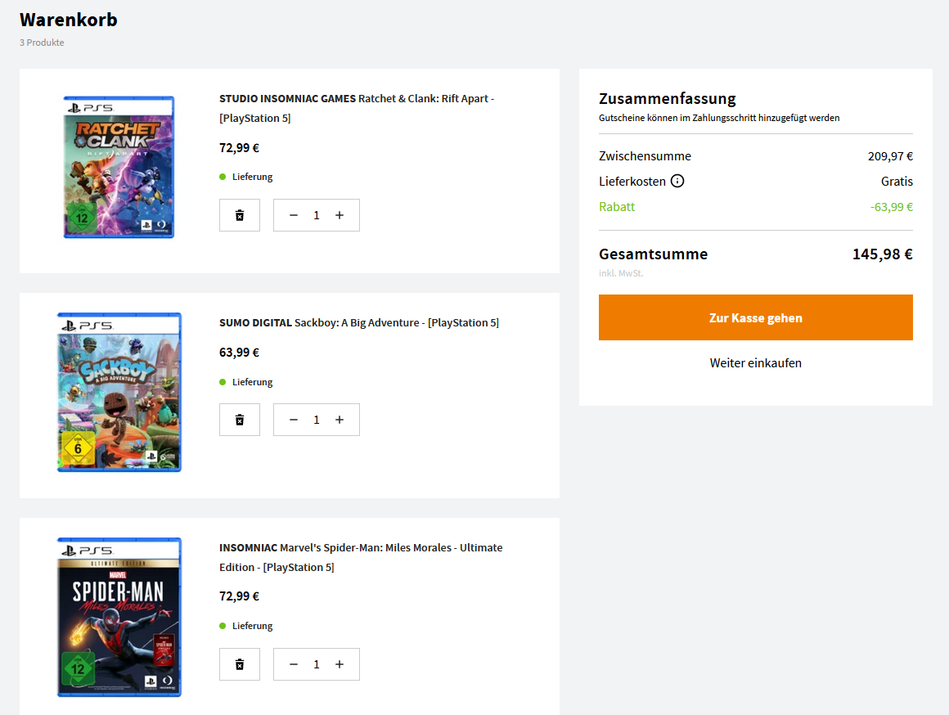Open the Sackboy box art image
This screenshot has width=949, height=715.
click(119, 392)
